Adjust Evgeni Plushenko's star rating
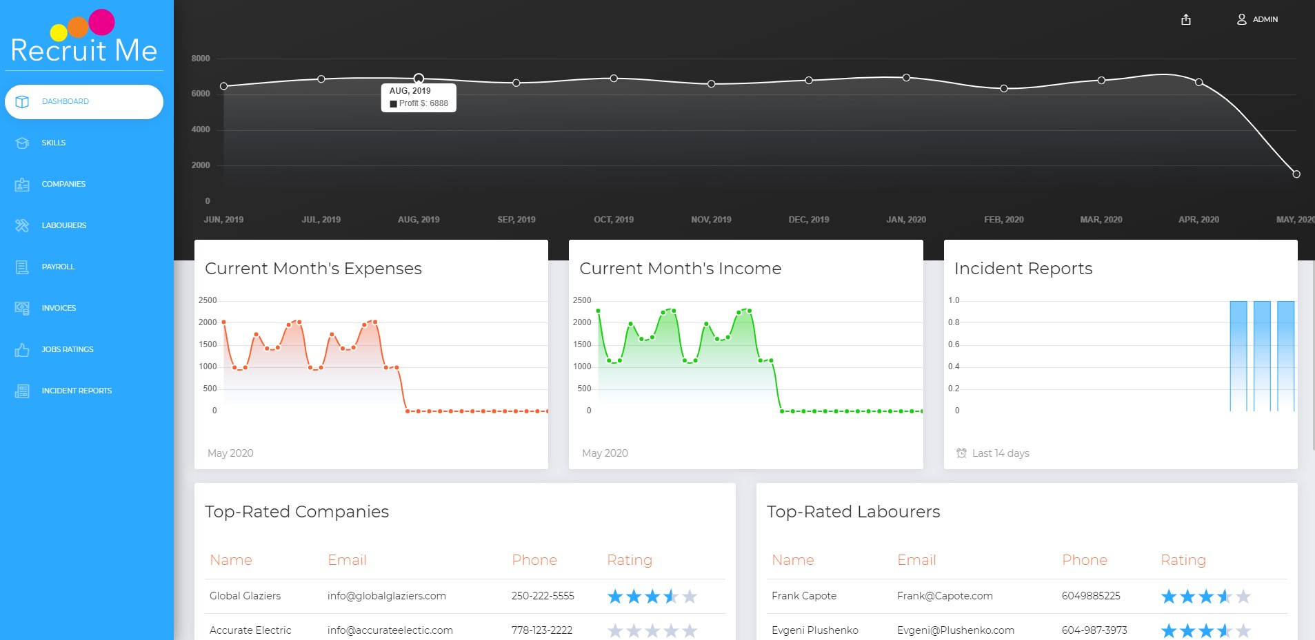Screen dimensions: 1315x640 pos(1207,630)
